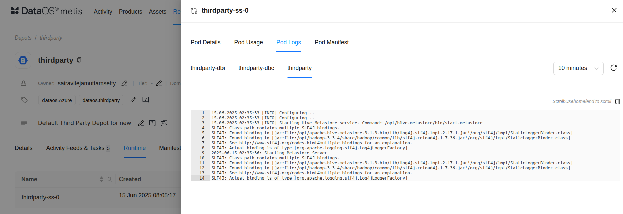The image size is (623, 214).
Task: Select the thirdparty-dbi container logs
Action: 207,68
